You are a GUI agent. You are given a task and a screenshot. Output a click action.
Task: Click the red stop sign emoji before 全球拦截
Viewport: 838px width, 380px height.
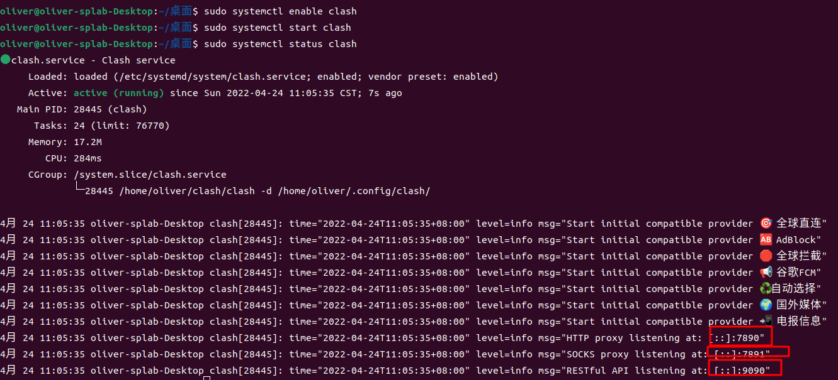[x=766, y=256]
